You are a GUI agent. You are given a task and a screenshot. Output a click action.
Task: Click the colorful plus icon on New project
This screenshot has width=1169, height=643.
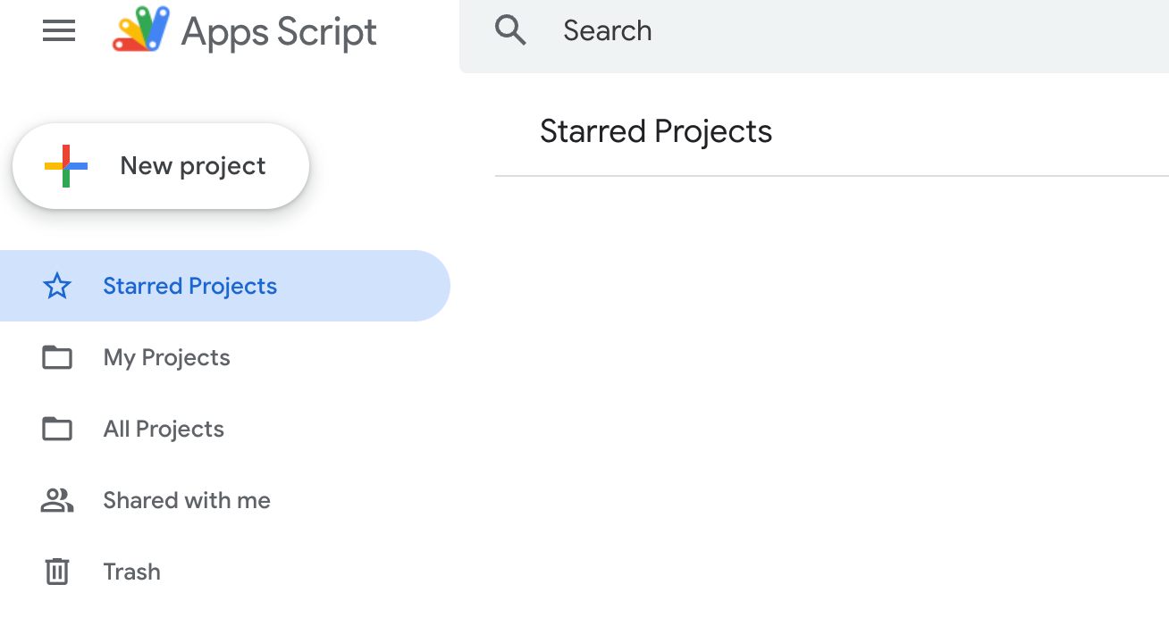click(64, 165)
